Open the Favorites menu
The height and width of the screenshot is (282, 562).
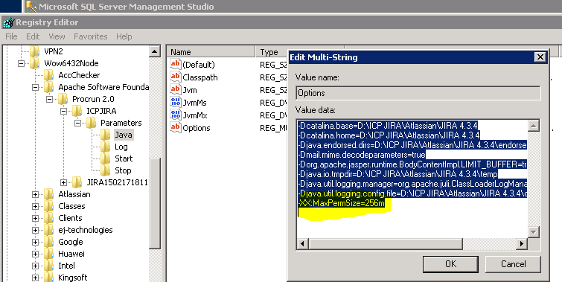click(90, 36)
